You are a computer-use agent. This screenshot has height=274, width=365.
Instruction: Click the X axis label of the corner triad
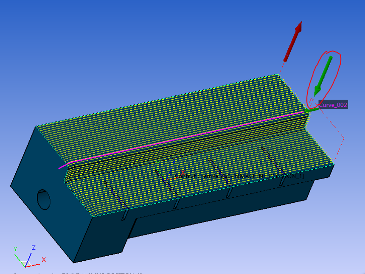coord(44,260)
